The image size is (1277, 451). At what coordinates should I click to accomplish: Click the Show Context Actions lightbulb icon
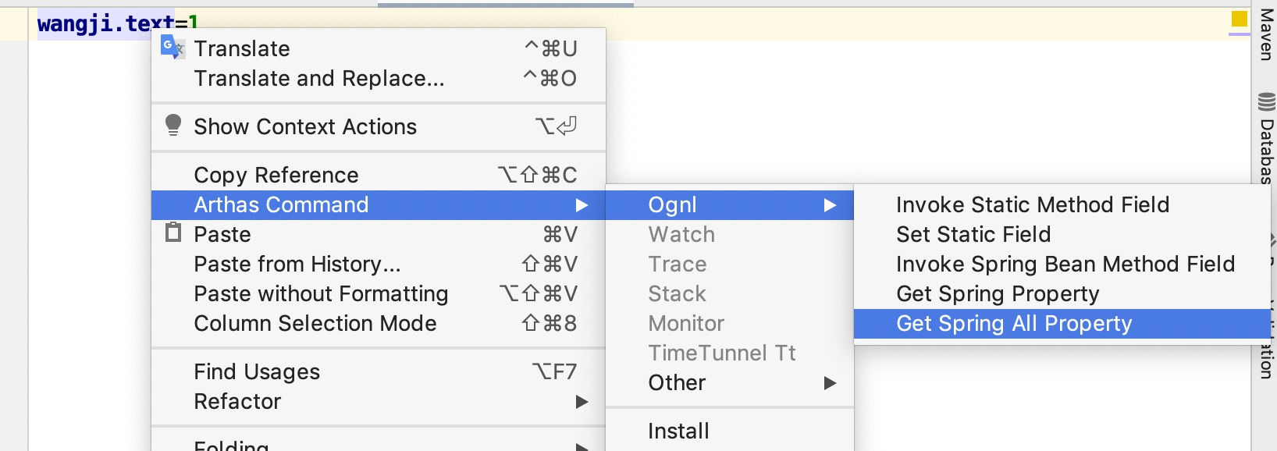[x=173, y=126]
